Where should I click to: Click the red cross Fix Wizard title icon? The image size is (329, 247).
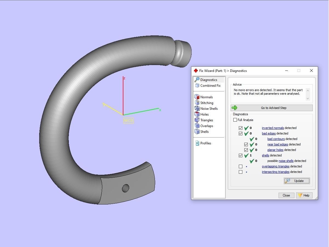(196, 71)
